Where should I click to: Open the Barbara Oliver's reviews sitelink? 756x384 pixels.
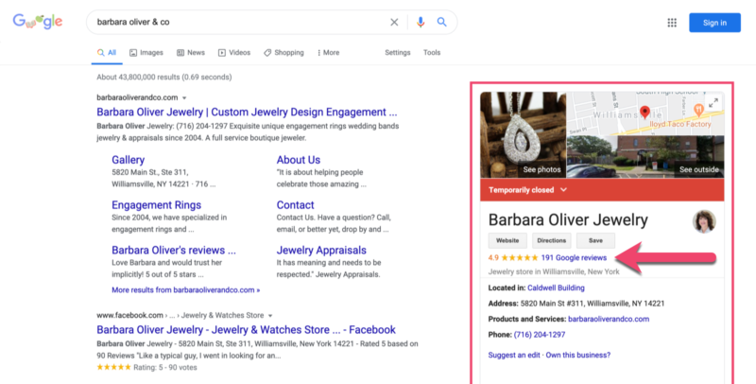pyautogui.click(x=174, y=250)
